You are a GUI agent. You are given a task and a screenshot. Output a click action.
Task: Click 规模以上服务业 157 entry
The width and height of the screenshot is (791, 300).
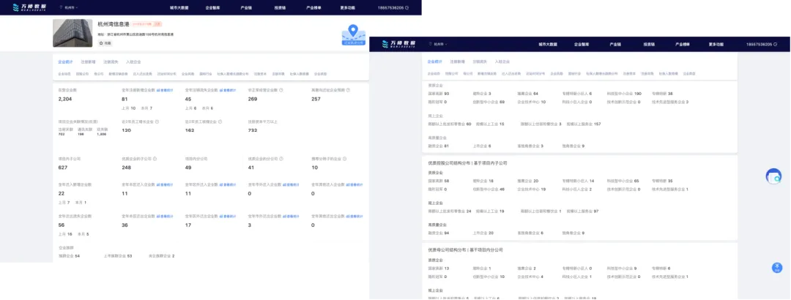[584, 124]
